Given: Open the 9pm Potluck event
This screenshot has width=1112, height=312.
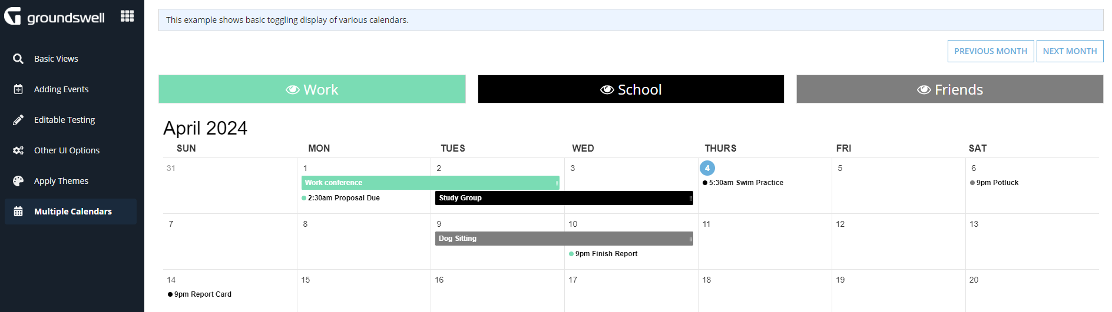Looking at the screenshot, I should 994,183.
